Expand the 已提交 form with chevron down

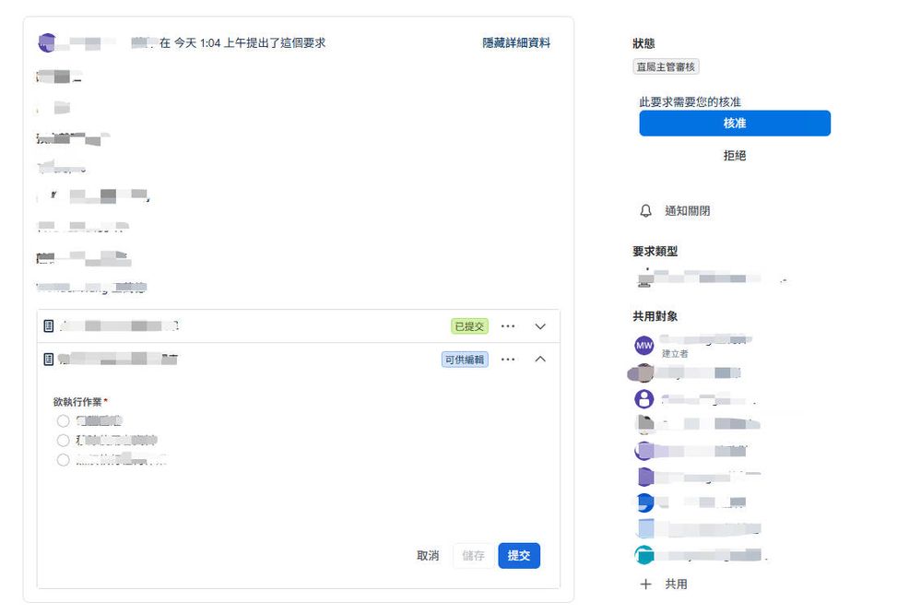[540, 326]
